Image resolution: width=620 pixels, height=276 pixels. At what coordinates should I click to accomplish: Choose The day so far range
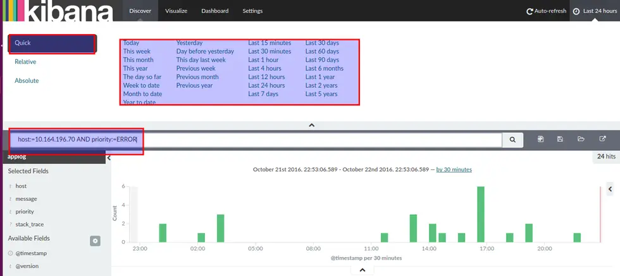142,77
